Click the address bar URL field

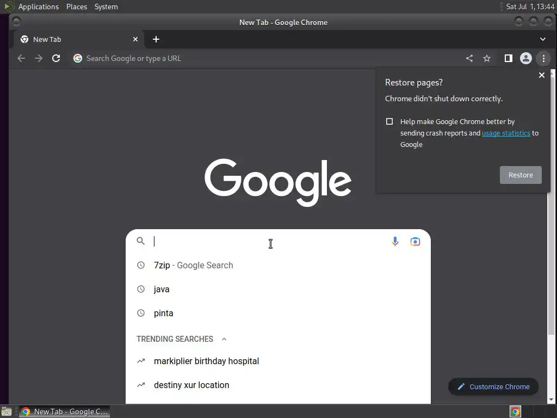click(x=267, y=58)
